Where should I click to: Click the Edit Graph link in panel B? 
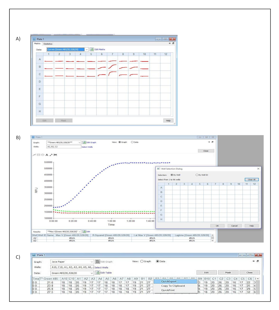91,142
